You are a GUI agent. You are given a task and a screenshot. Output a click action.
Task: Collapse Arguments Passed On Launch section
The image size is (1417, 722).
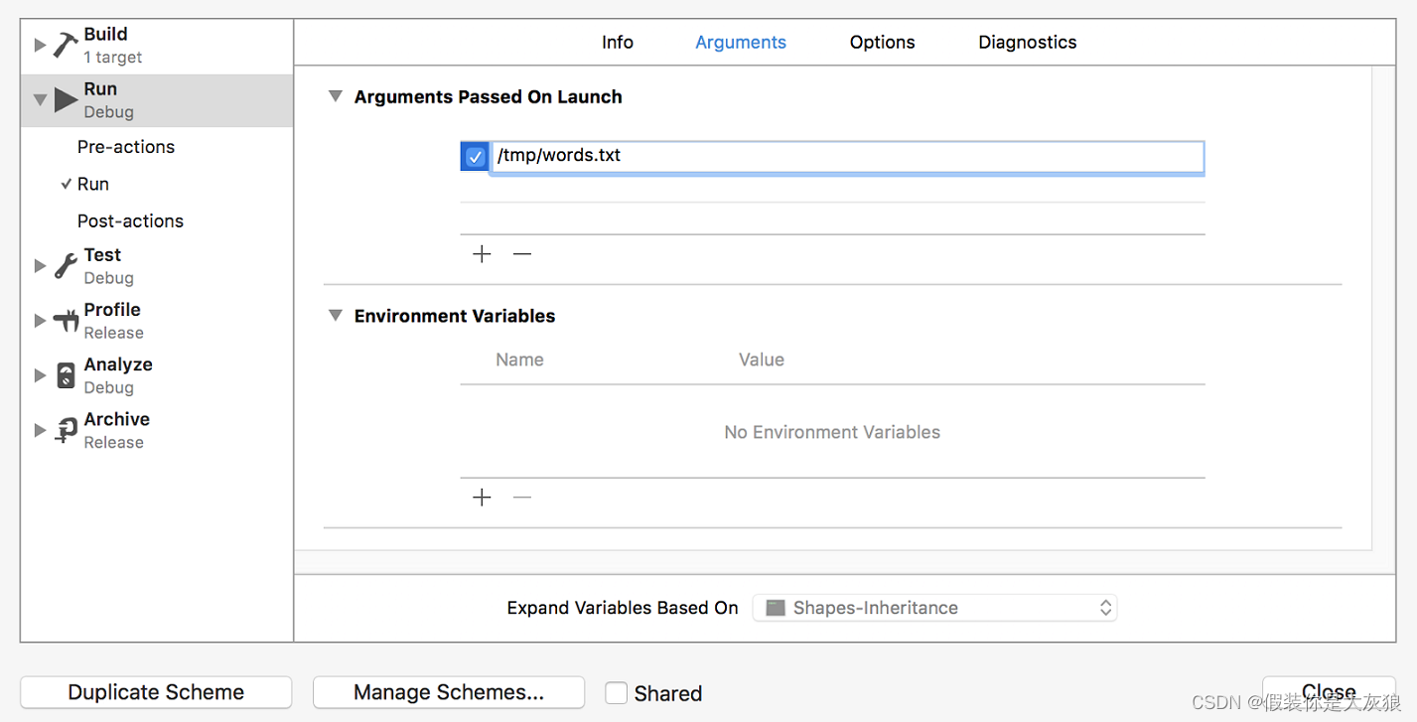coord(336,96)
